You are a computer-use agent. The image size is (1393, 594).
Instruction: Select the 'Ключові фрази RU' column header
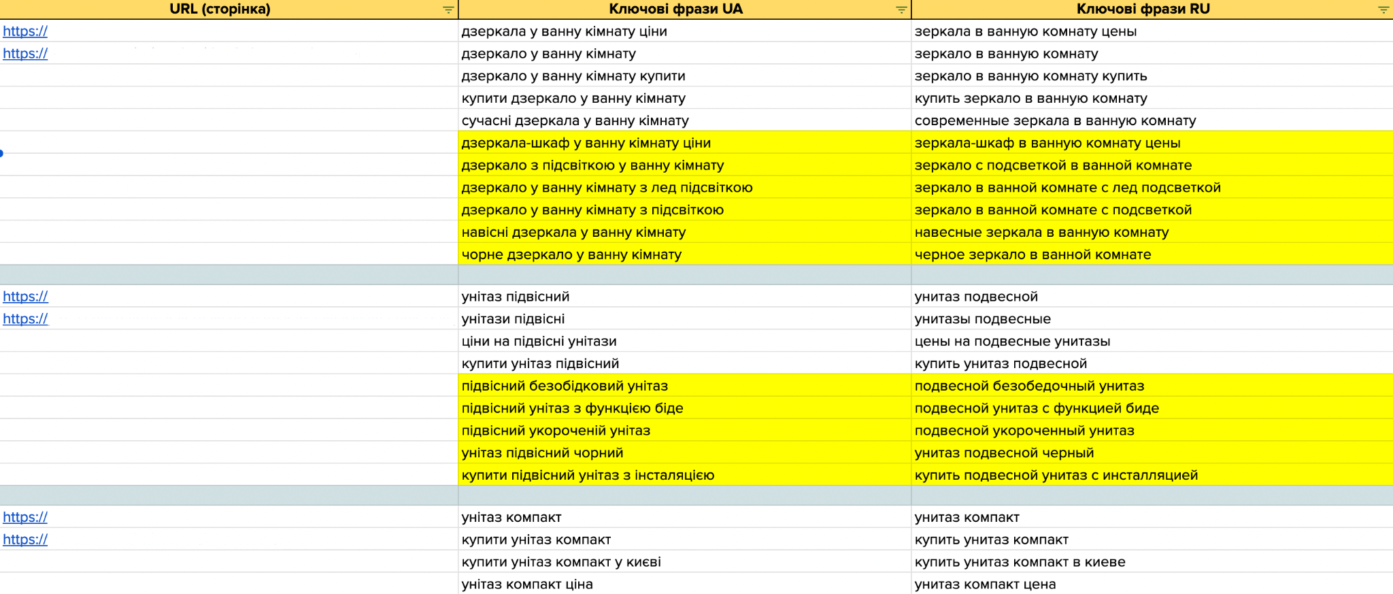(1143, 10)
